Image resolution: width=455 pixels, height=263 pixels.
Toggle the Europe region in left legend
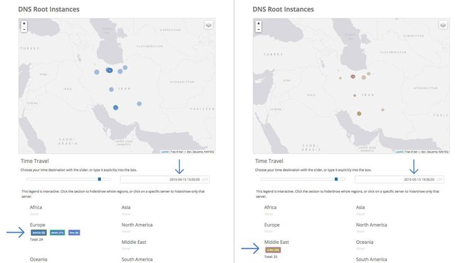pos(38,225)
